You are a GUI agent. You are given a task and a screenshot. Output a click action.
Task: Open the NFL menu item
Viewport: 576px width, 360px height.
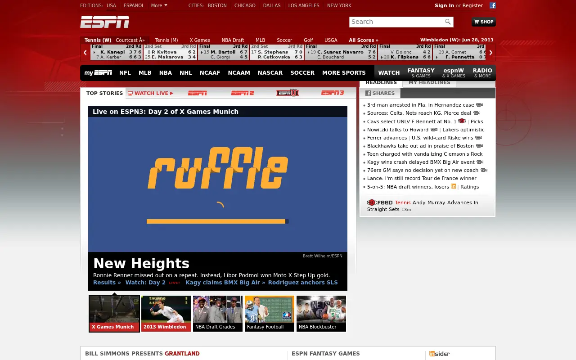(x=125, y=72)
